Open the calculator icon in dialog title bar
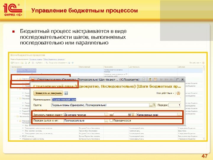 [x=150, y=80]
